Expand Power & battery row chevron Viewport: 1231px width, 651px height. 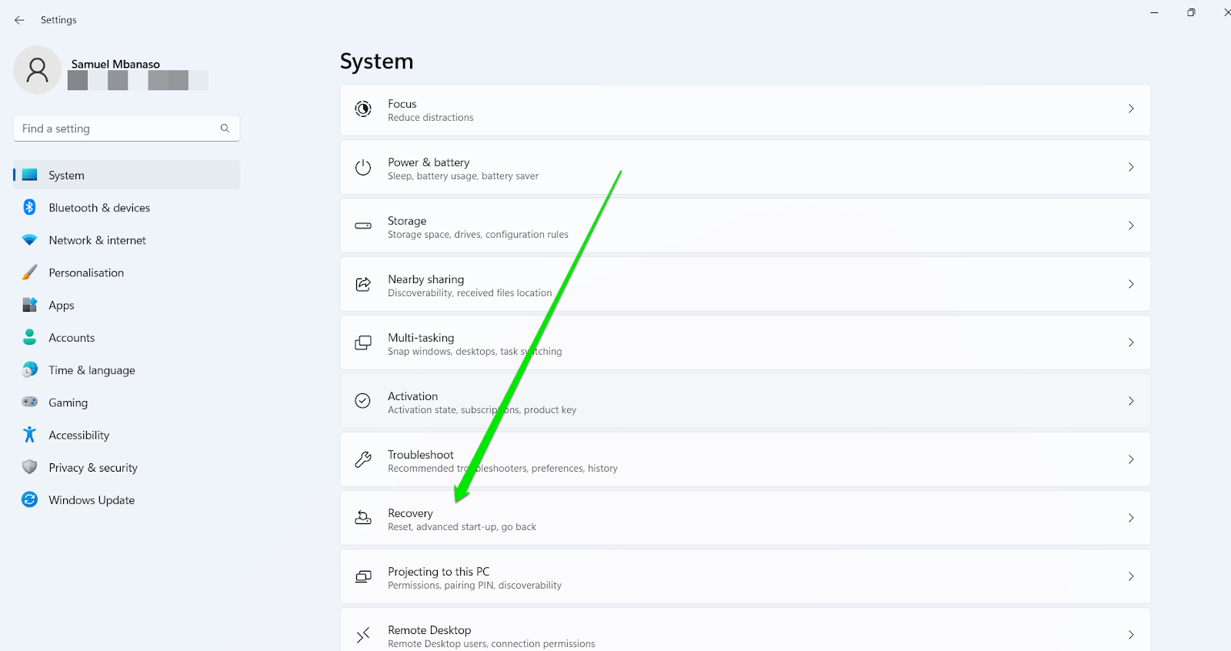point(1131,167)
